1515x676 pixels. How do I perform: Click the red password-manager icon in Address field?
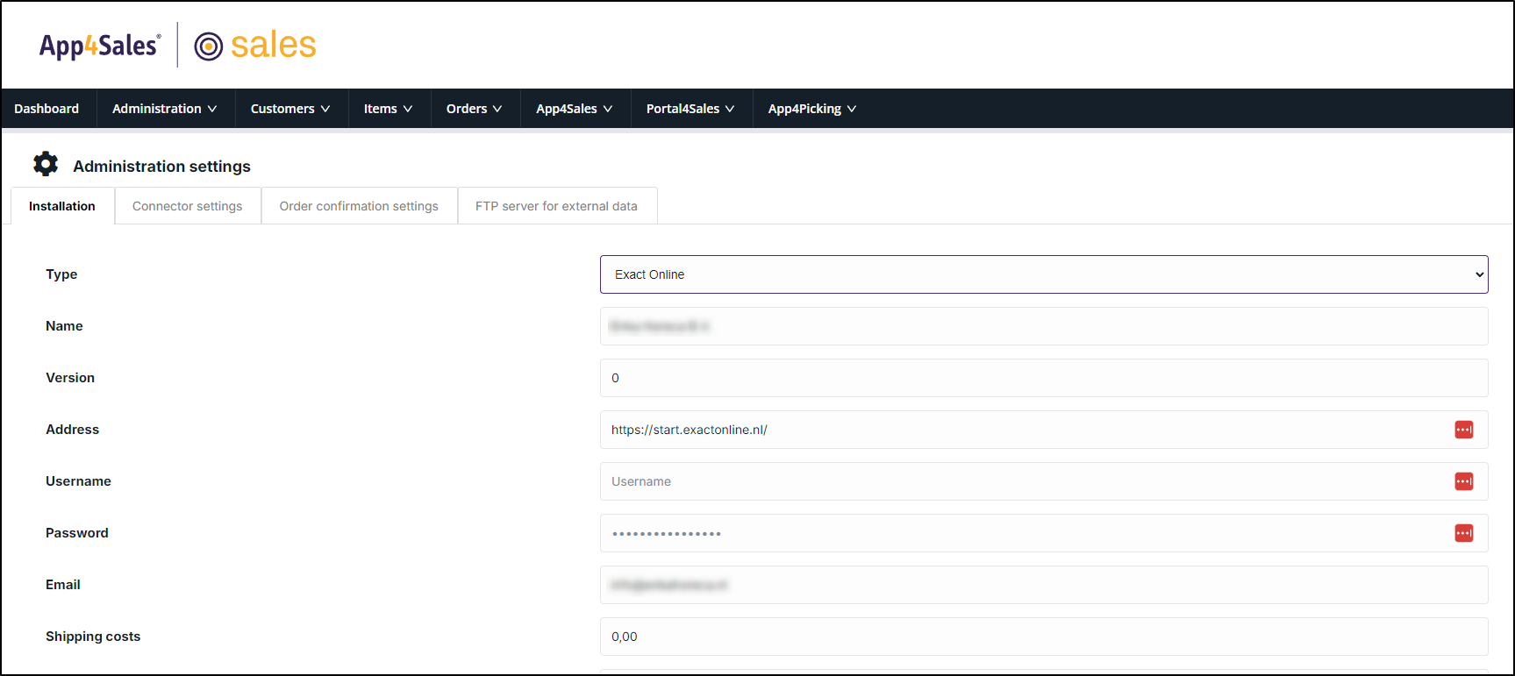[1464, 430]
